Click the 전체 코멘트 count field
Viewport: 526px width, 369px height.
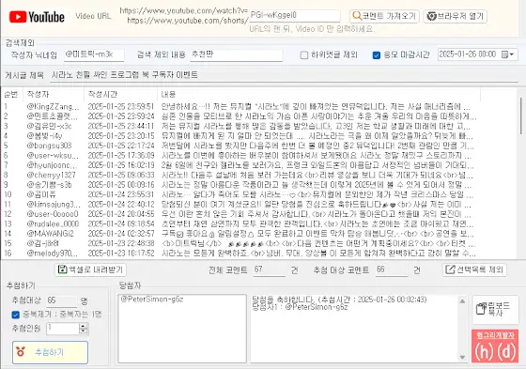coord(269,270)
